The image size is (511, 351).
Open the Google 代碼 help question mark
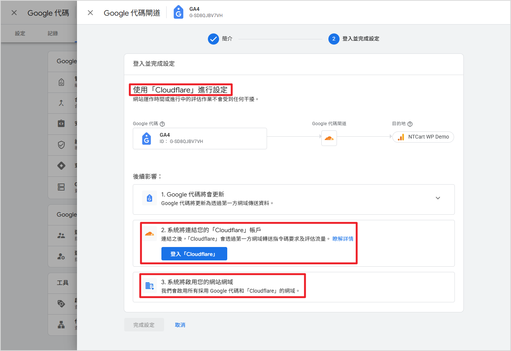coord(162,124)
